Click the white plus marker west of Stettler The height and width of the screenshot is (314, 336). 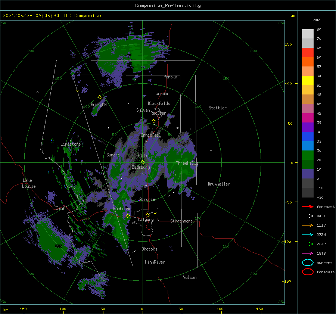[211, 150]
